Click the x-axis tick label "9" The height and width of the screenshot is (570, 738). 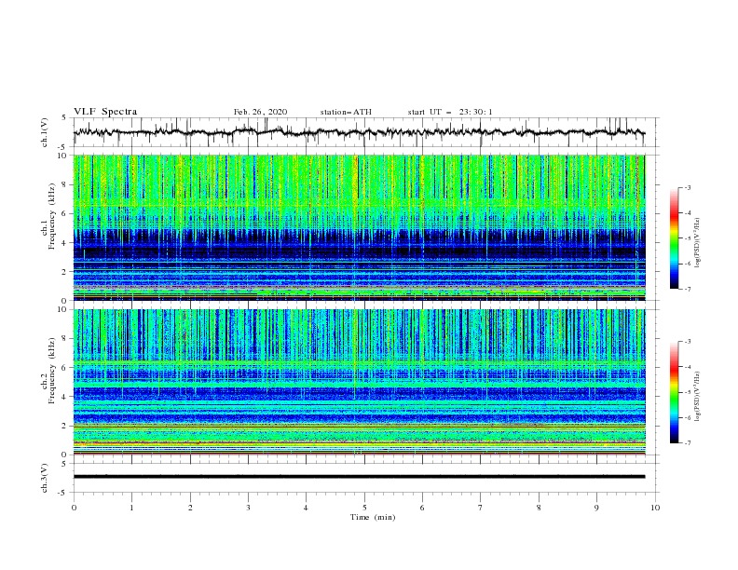pos(596,508)
